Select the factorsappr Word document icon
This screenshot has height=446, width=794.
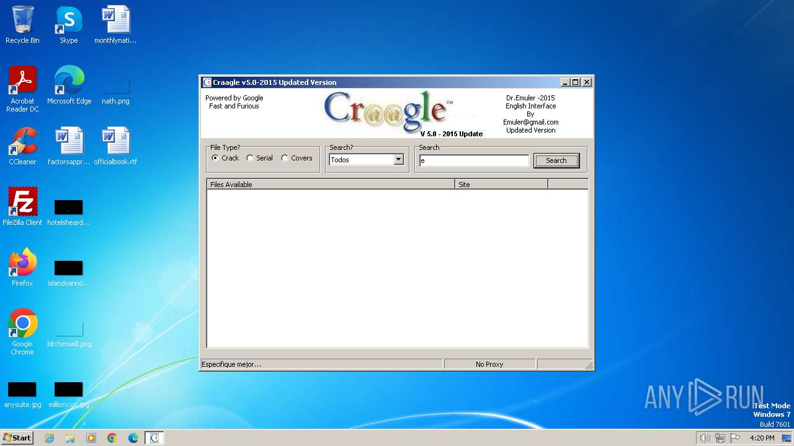(x=69, y=146)
